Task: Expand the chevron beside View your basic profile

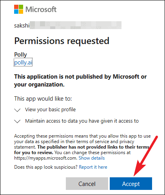Action: tap(17, 110)
